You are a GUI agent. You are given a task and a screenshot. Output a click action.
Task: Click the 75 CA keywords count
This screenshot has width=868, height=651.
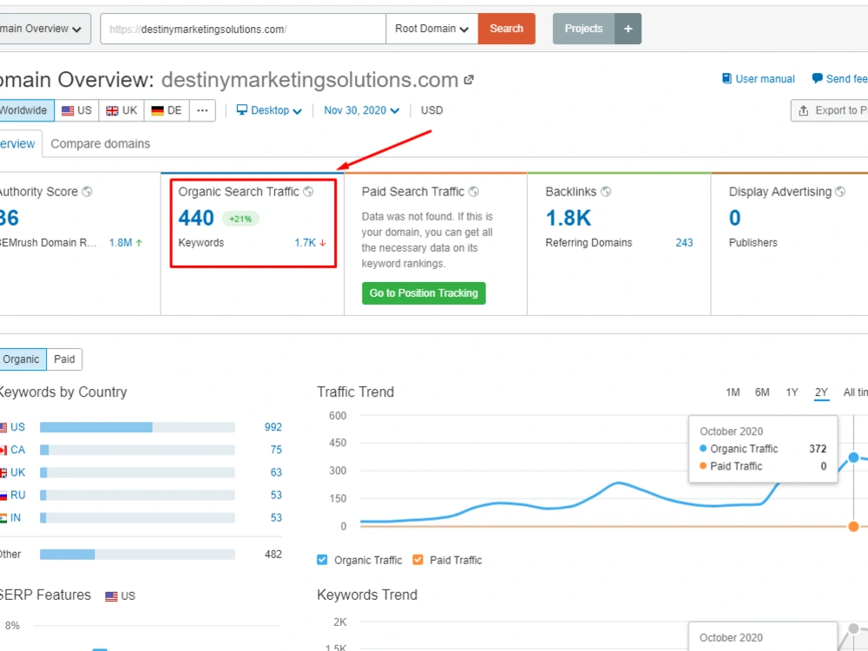click(x=276, y=450)
